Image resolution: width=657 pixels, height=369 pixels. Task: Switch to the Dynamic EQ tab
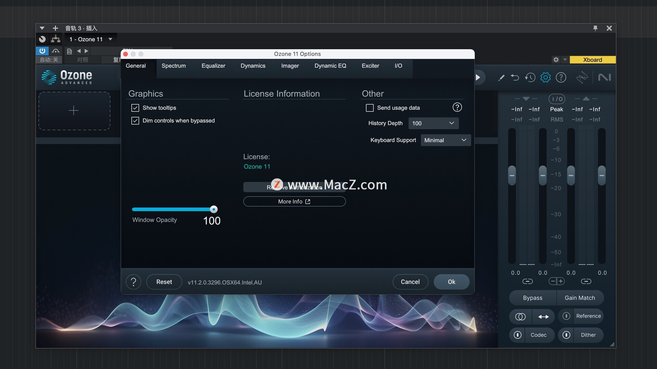pyautogui.click(x=330, y=66)
